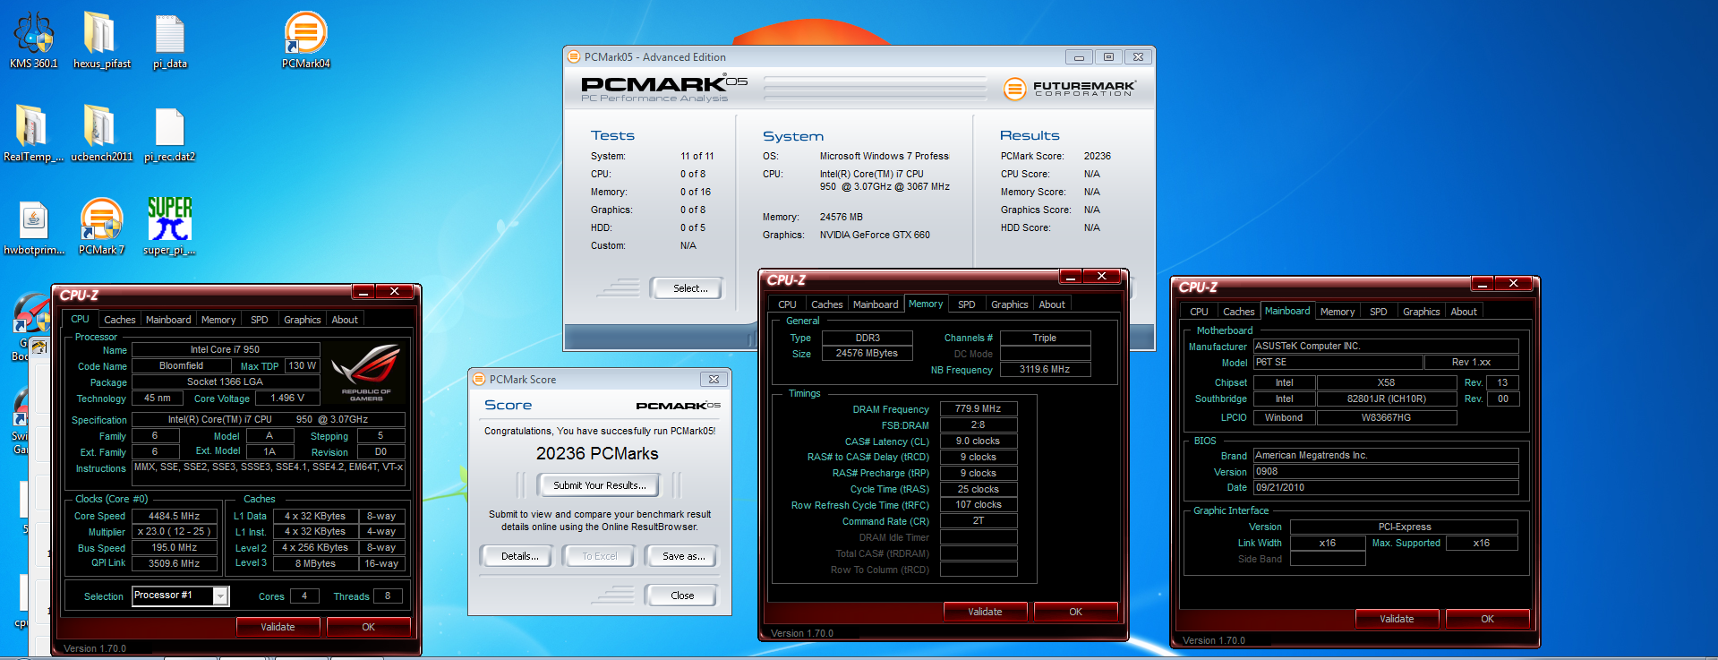Click the PCMark05 title bar icon
Screen dimensions: 1718x660
pos(574,56)
